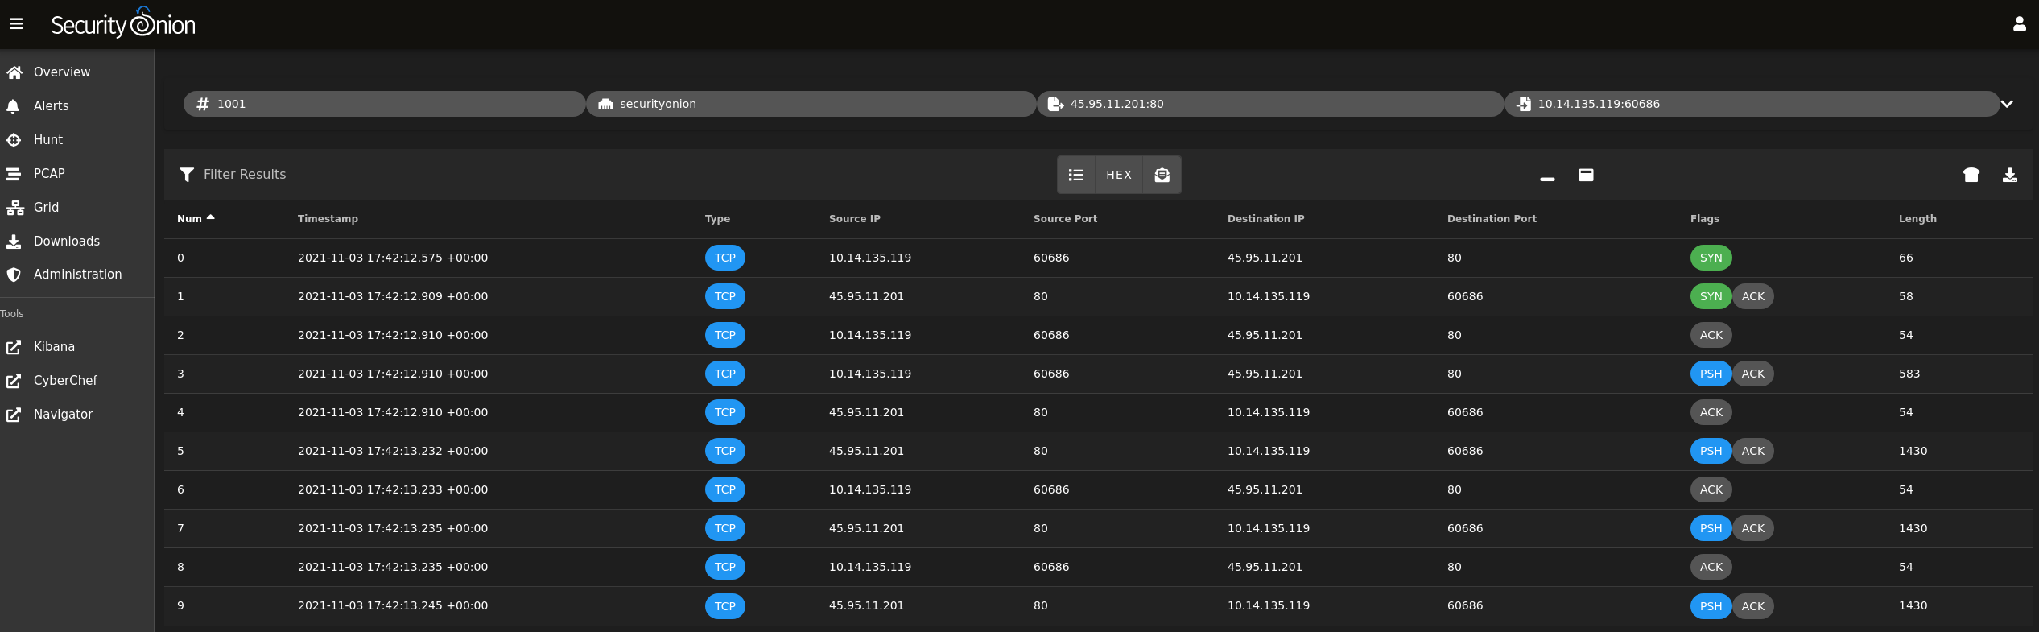
Task: Click the destination icon beside 10.14.135.119:60686
Action: 1523,104
